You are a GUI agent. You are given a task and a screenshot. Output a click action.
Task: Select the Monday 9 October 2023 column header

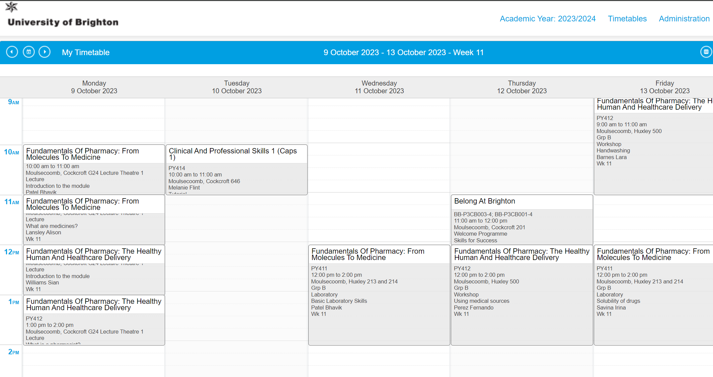point(94,87)
